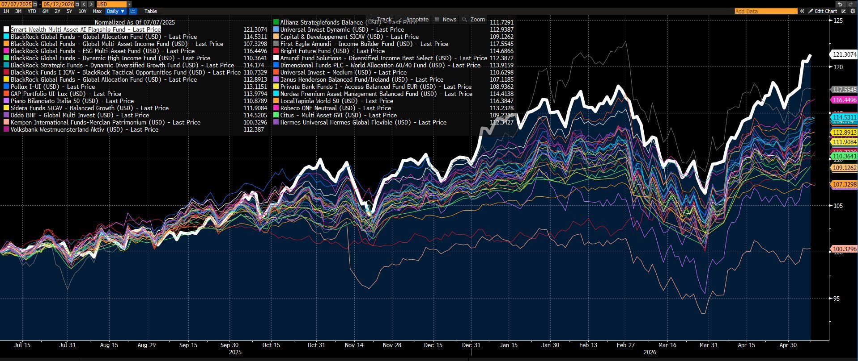858x361 pixels.
Task: Select Piano Bilanciato Italia 50 legend entry
Action: tap(72, 101)
